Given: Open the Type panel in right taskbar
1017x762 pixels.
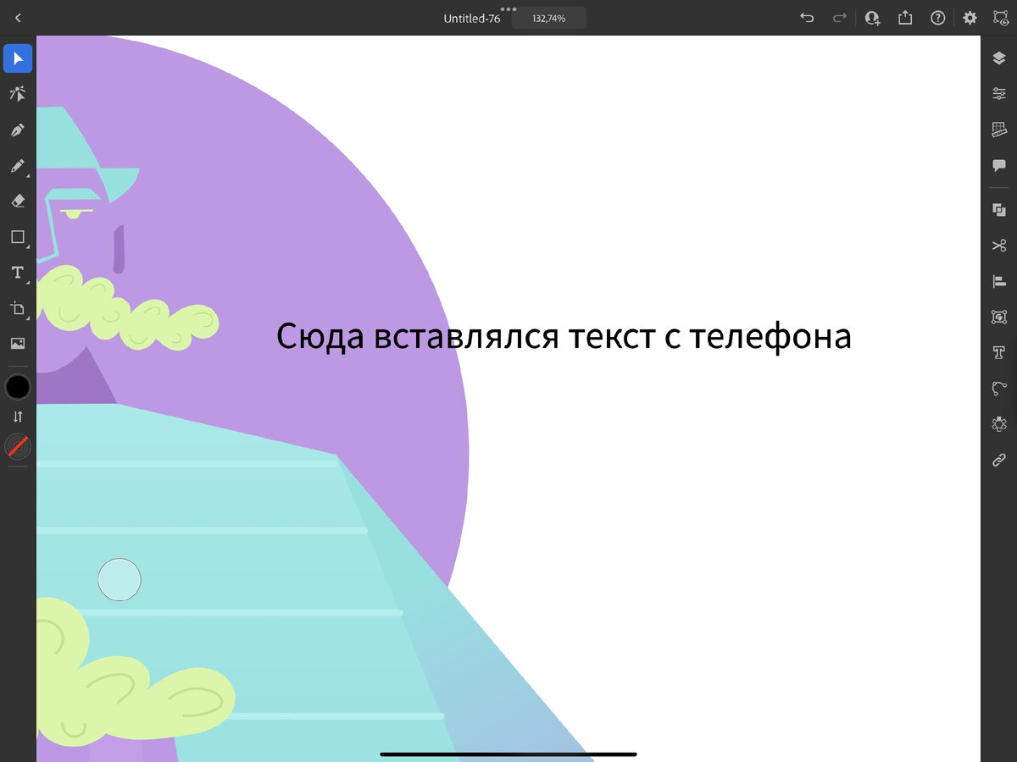Looking at the screenshot, I should pos(999,352).
